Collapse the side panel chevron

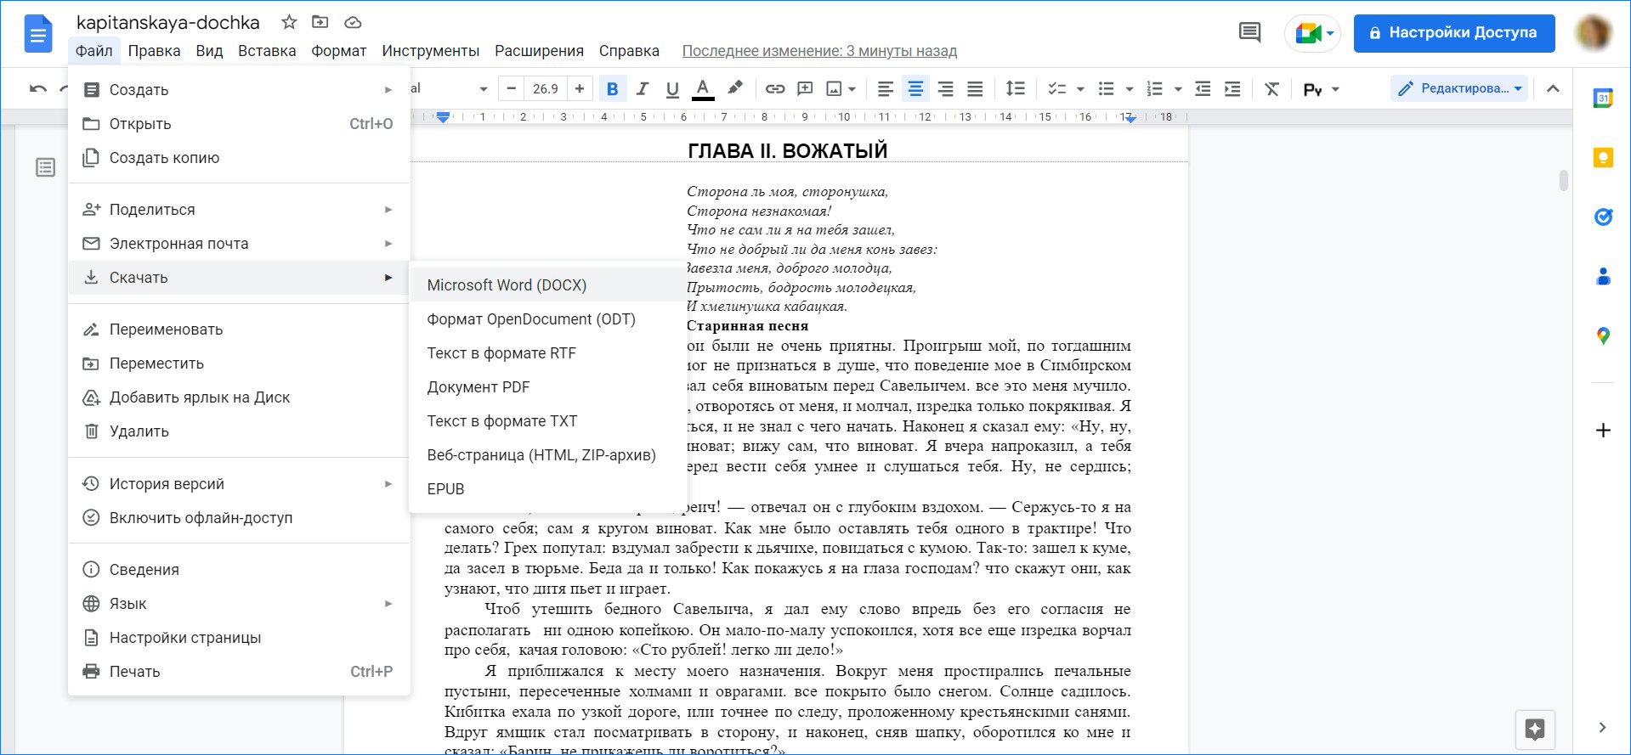(x=1602, y=727)
